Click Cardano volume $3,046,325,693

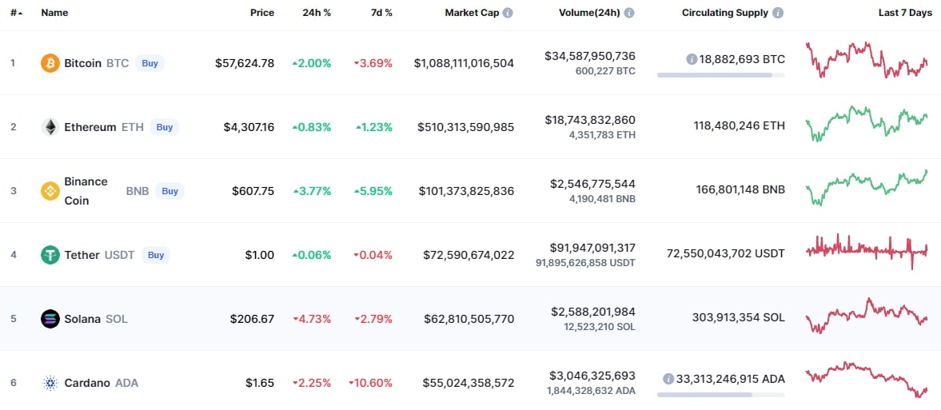tap(592, 376)
